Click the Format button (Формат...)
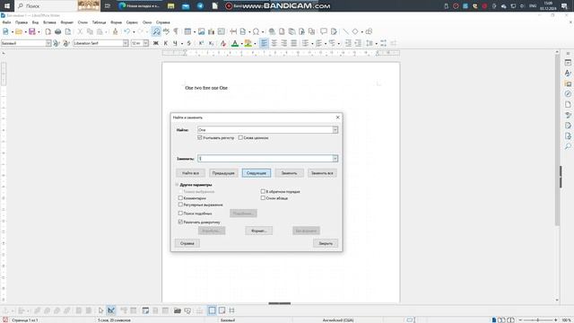Image resolution: width=574 pixels, height=323 pixels. (x=259, y=231)
